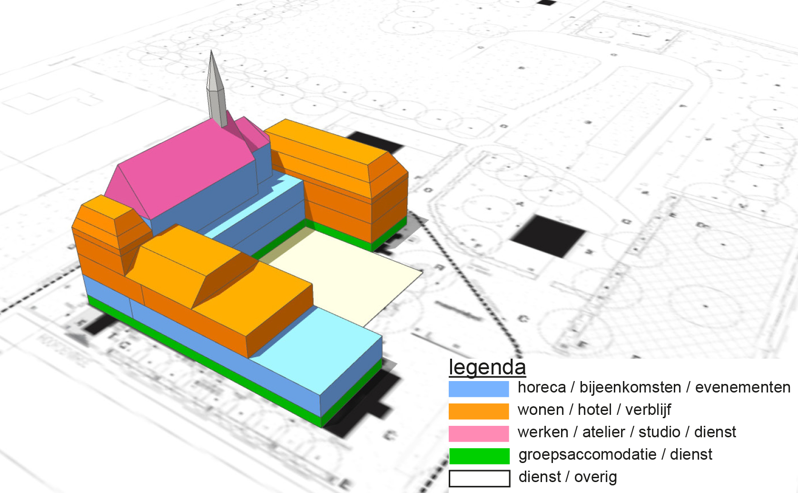Select the white dienst / overig swatch
Screen dimensions: 798x493
[479, 478]
